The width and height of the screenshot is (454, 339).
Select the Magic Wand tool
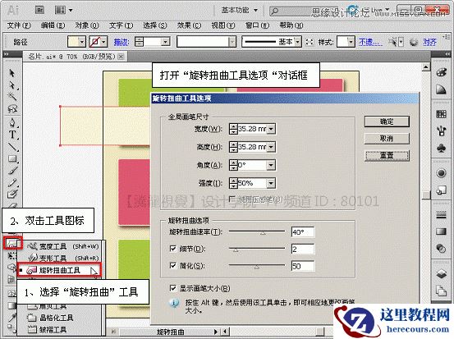(x=11, y=96)
